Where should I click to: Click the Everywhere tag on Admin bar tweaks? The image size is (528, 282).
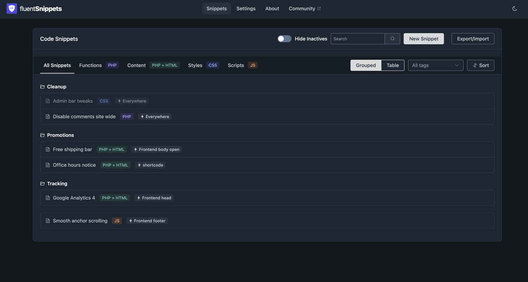pos(132,101)
